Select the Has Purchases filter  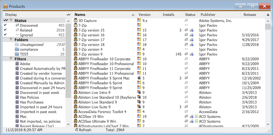click(32, 102)
